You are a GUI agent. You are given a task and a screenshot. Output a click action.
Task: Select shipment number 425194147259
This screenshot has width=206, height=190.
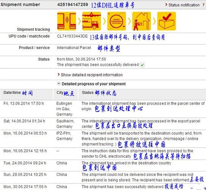point(73,5)
